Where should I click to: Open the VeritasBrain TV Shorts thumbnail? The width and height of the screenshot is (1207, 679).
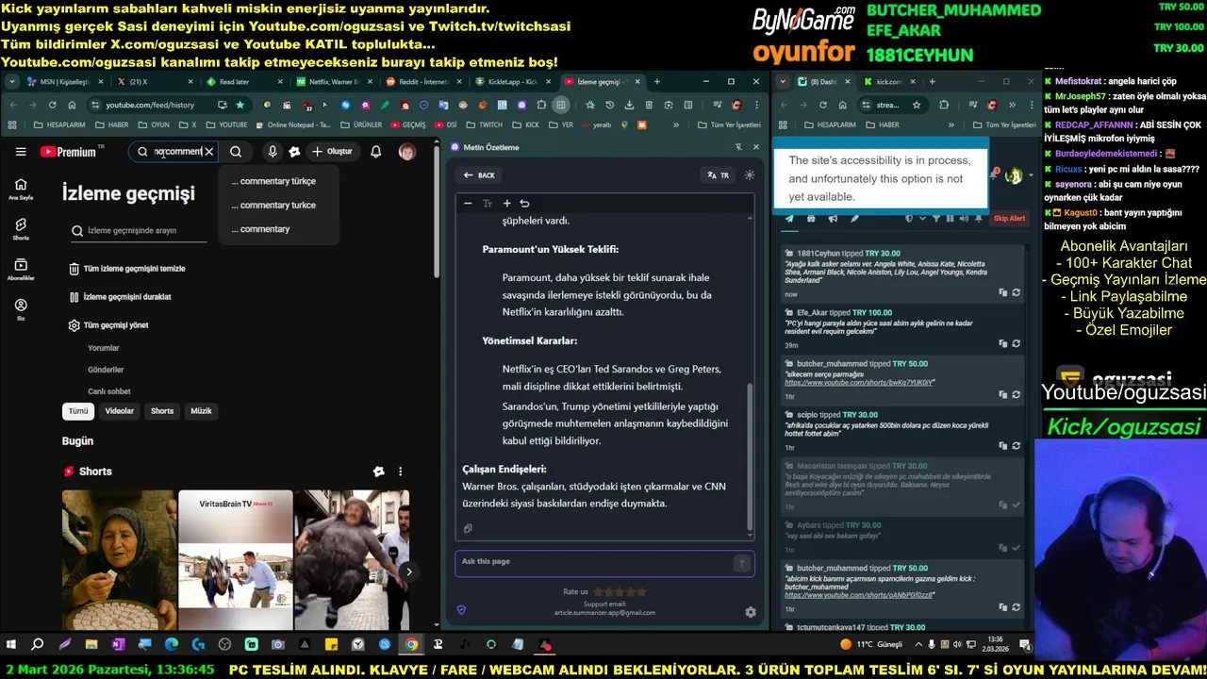[236, 560]
